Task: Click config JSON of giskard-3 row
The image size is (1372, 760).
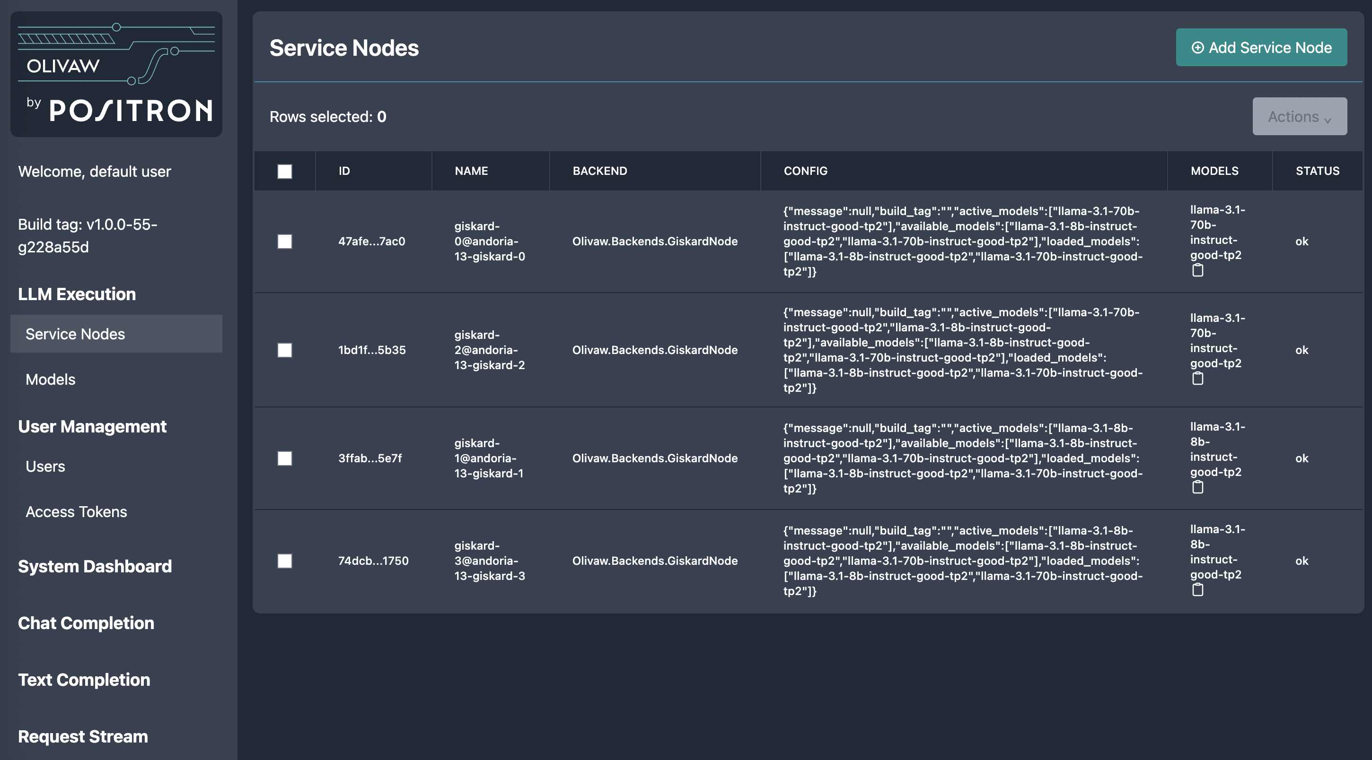Action: pyautogui.click(x=963, y=561)
